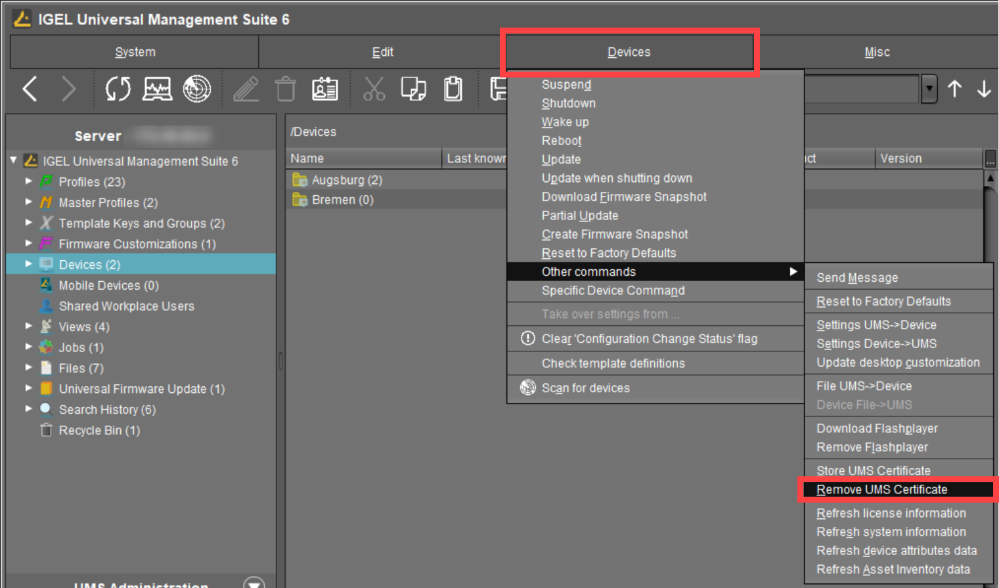Jump to next search result with down arrow

point(985,89)
